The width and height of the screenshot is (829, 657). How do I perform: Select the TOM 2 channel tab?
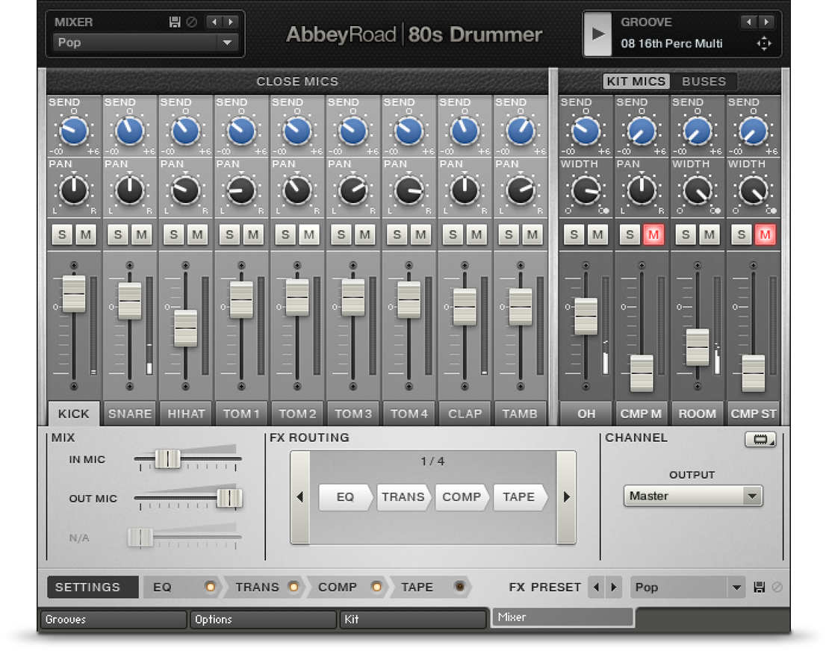297,414
